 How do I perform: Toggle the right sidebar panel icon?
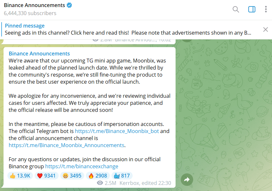(x=252, y=9)
